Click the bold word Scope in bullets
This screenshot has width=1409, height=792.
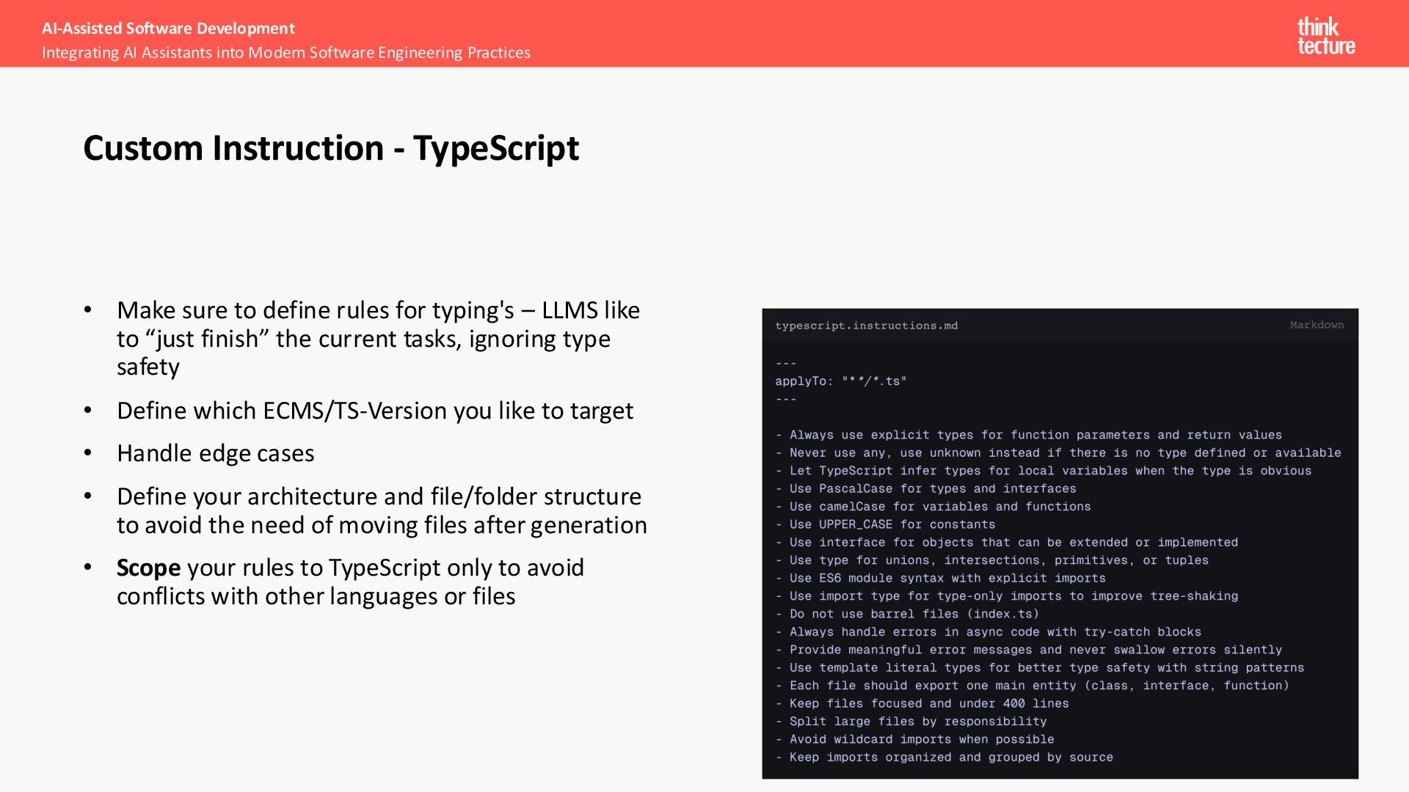pos(148,568)
